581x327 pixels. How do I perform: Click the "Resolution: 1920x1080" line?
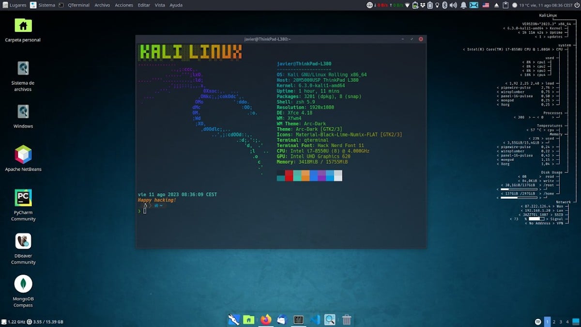pos(306,107)
